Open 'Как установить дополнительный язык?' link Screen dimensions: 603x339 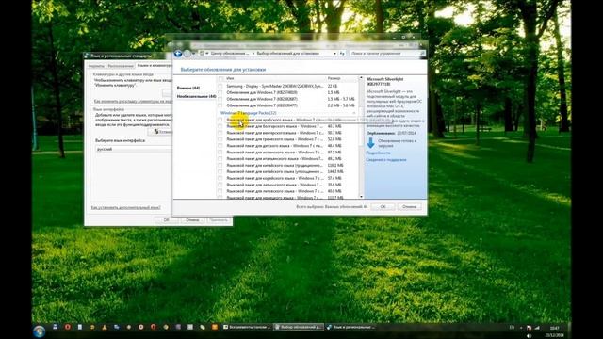pos(125,207)
